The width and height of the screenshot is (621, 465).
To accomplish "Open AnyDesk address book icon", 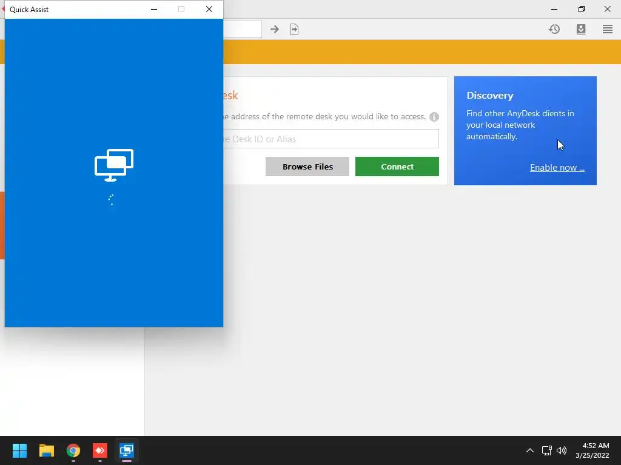I will pyautogui.click(x=581, y=29).
